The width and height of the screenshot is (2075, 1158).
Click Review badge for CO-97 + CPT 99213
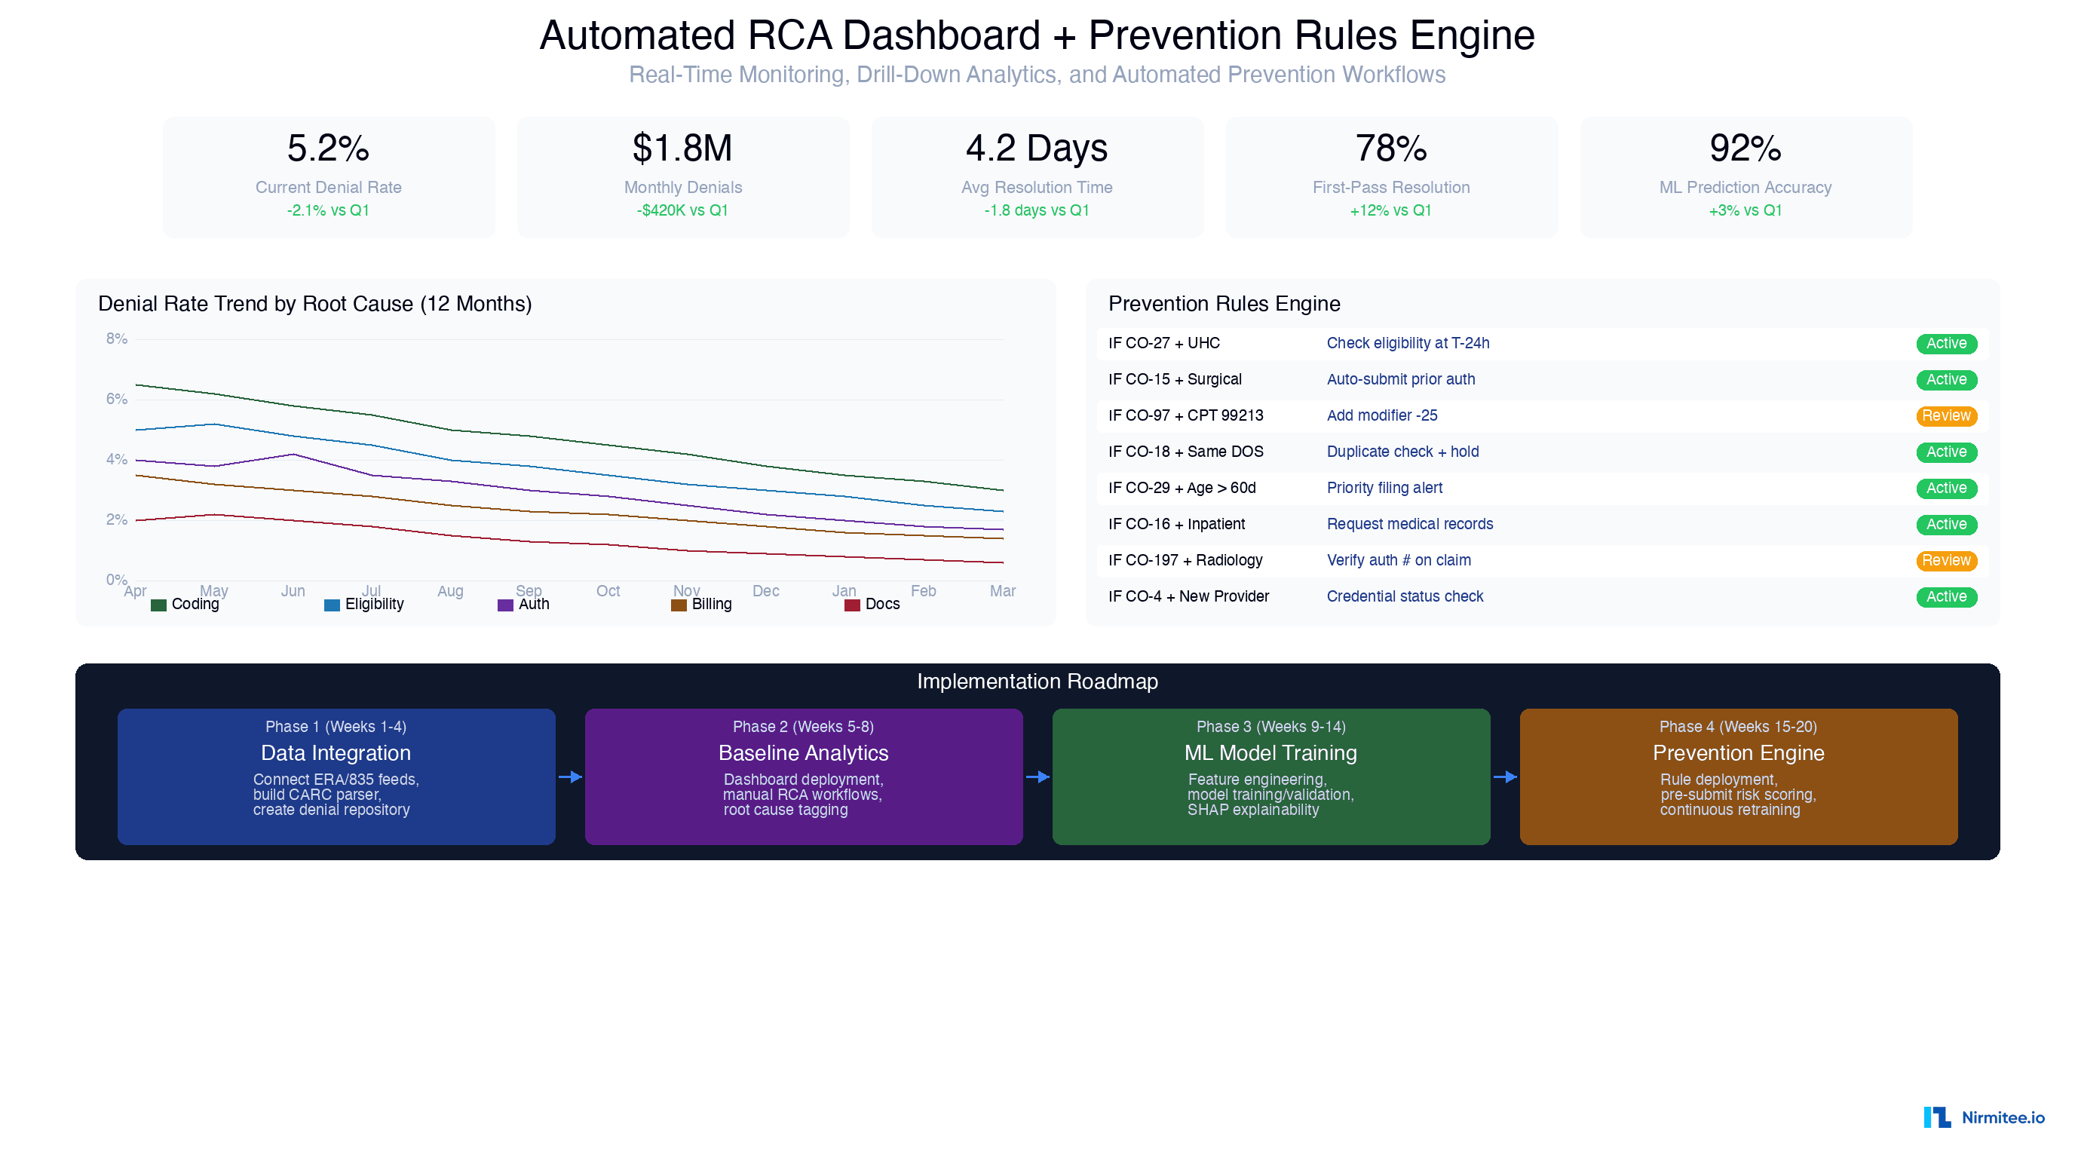[1946, 416]
